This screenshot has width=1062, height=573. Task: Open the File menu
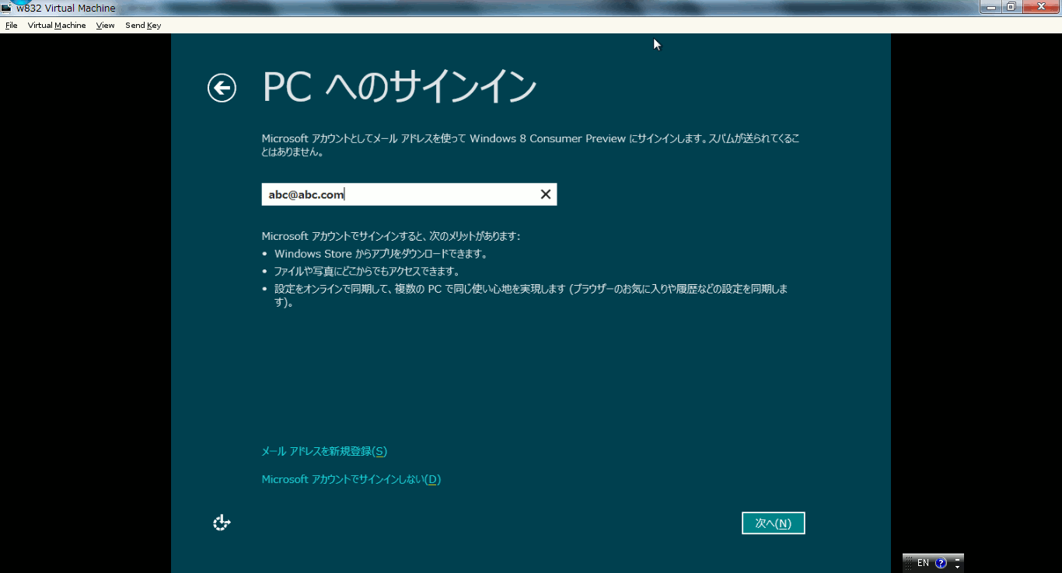pos(11,25)
